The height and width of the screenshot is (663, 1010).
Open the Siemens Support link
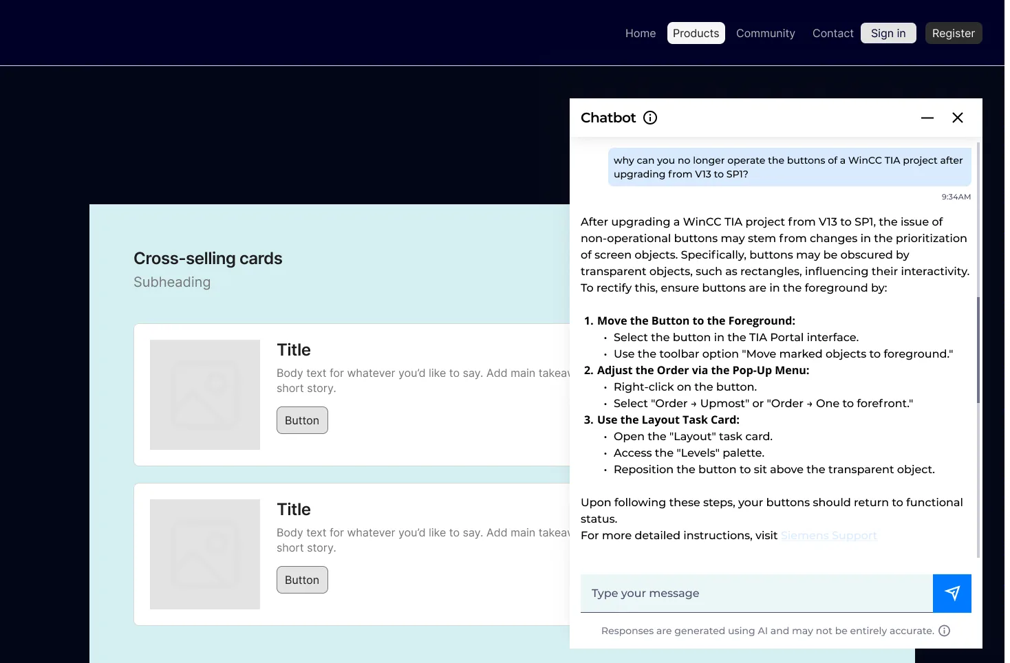(829, 536)
